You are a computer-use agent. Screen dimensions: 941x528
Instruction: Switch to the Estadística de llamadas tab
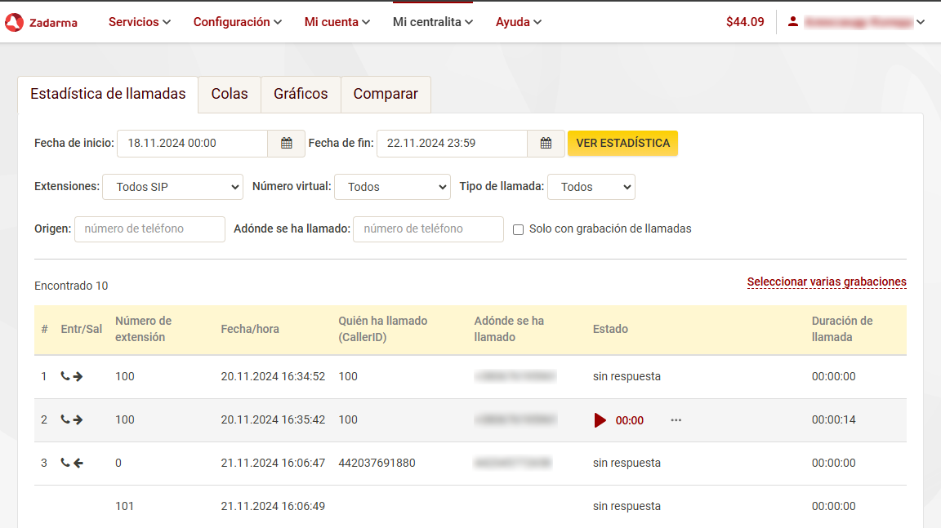pyautogui.click(x=108, y=94)
